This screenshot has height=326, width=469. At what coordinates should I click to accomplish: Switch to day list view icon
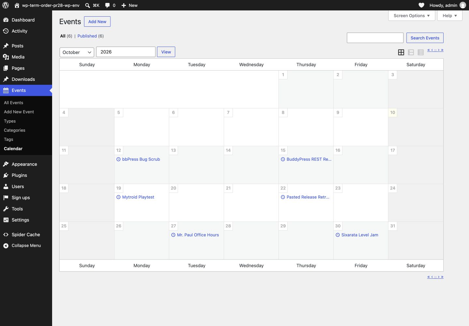(421, 52)
